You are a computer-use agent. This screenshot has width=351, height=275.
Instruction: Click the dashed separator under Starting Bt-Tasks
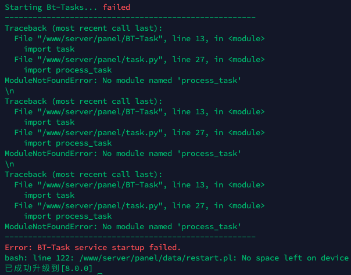click(x=130, y=17)
